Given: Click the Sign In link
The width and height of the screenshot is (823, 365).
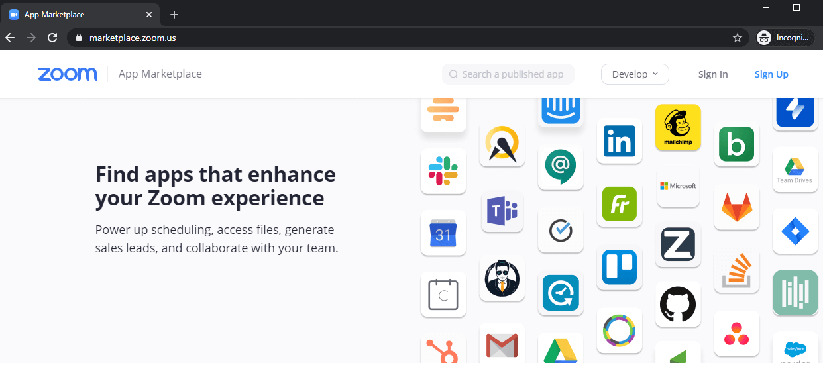Looking at the screenshot, I should click(713, 74).
